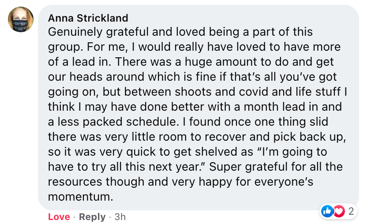Click the quoted text "I'm going to
Image resolution: width=382 pixels, height=224 pixels.
pyautogui.click(x=292, y=152)
